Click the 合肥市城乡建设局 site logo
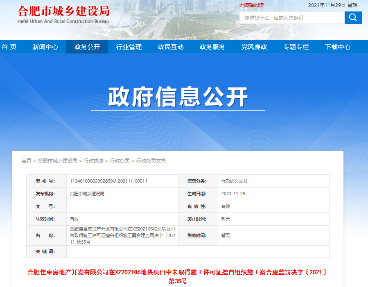The image size is (368, 287). point(63,11)
